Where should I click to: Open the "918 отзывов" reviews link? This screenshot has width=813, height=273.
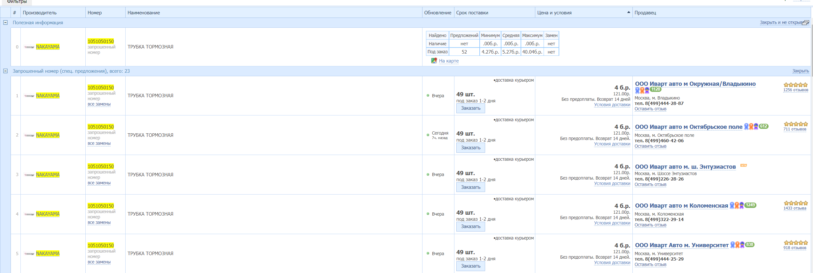795,248
